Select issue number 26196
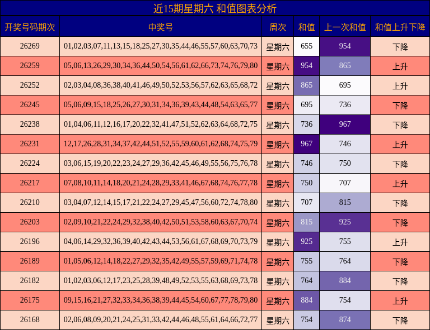Screen dimensions: 430x330 (x=30, y=241)
